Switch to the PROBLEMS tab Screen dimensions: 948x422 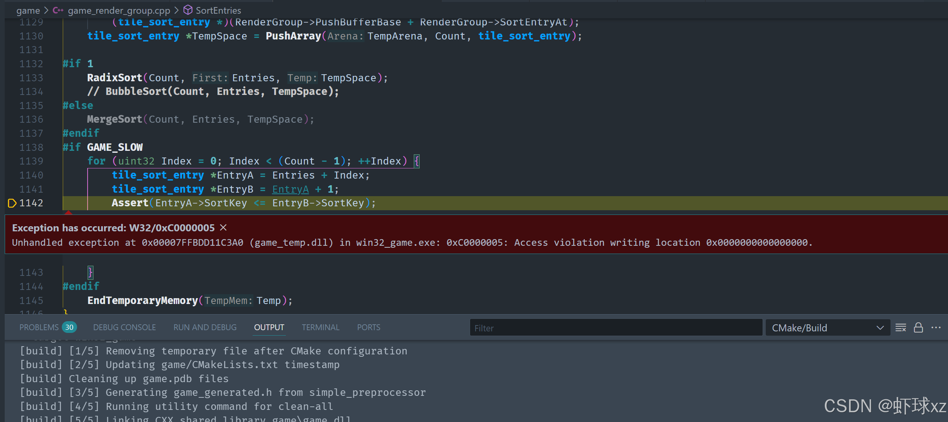[39, 327]
